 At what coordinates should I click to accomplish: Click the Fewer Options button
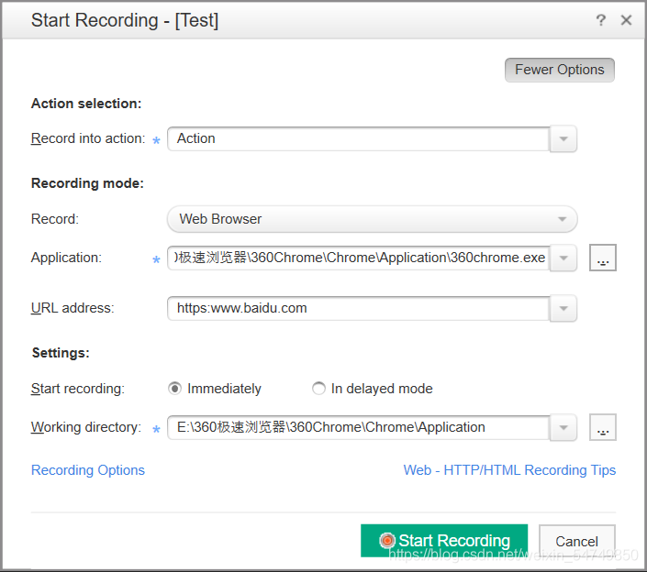(x=559, y=70)
